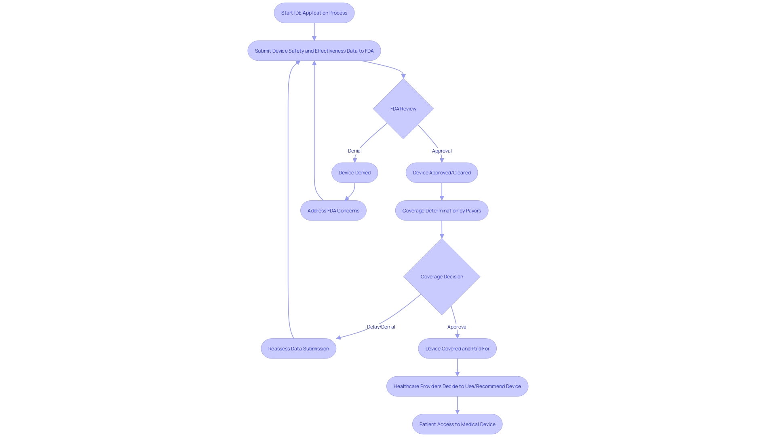Screen dimensions: 776x437
Task: Click the Coverage Decision diamond node
Action: 442,276
